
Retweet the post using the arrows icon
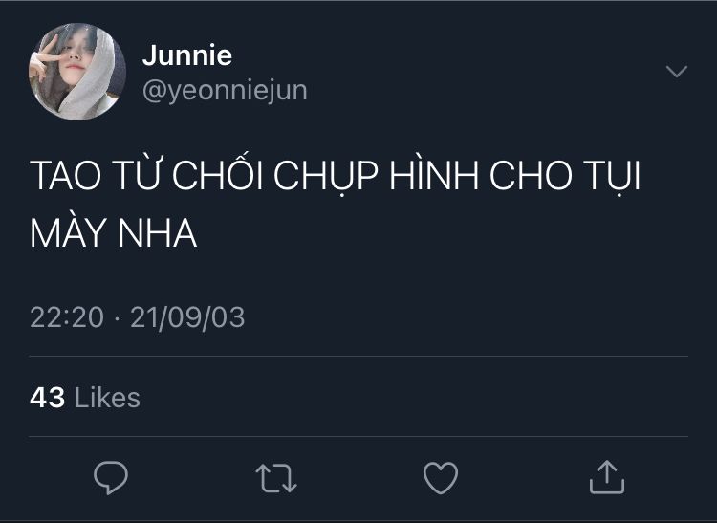[276, 477]
